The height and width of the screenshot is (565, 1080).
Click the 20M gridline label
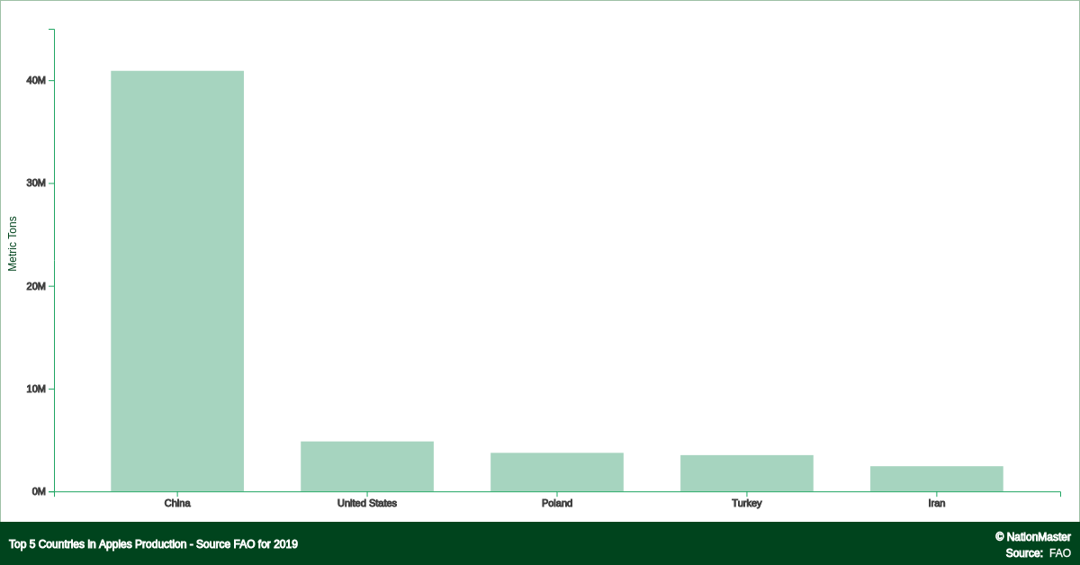tap(36, 284)
